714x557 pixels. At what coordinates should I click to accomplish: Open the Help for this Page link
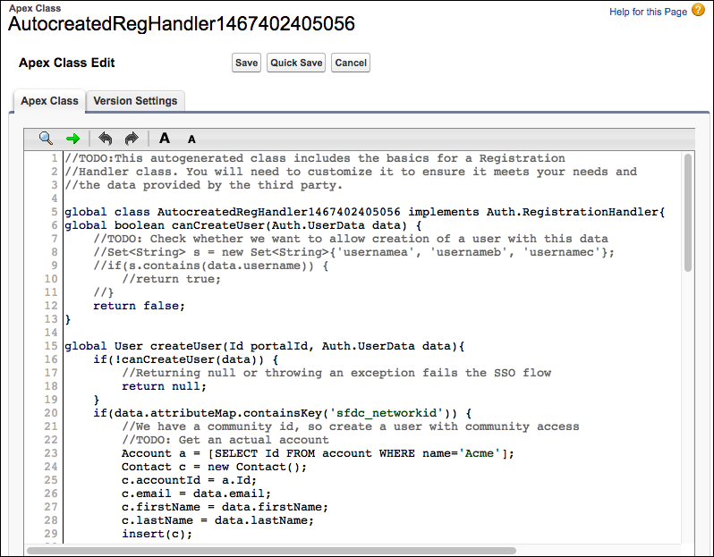[x=648, y=12]
